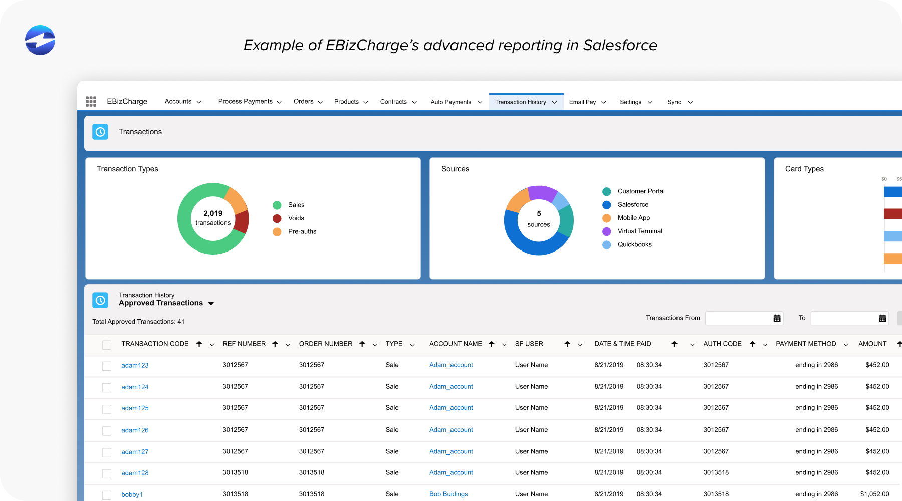
Task: Open the Payment Method column chevron
Action: (x=846, y=344)
